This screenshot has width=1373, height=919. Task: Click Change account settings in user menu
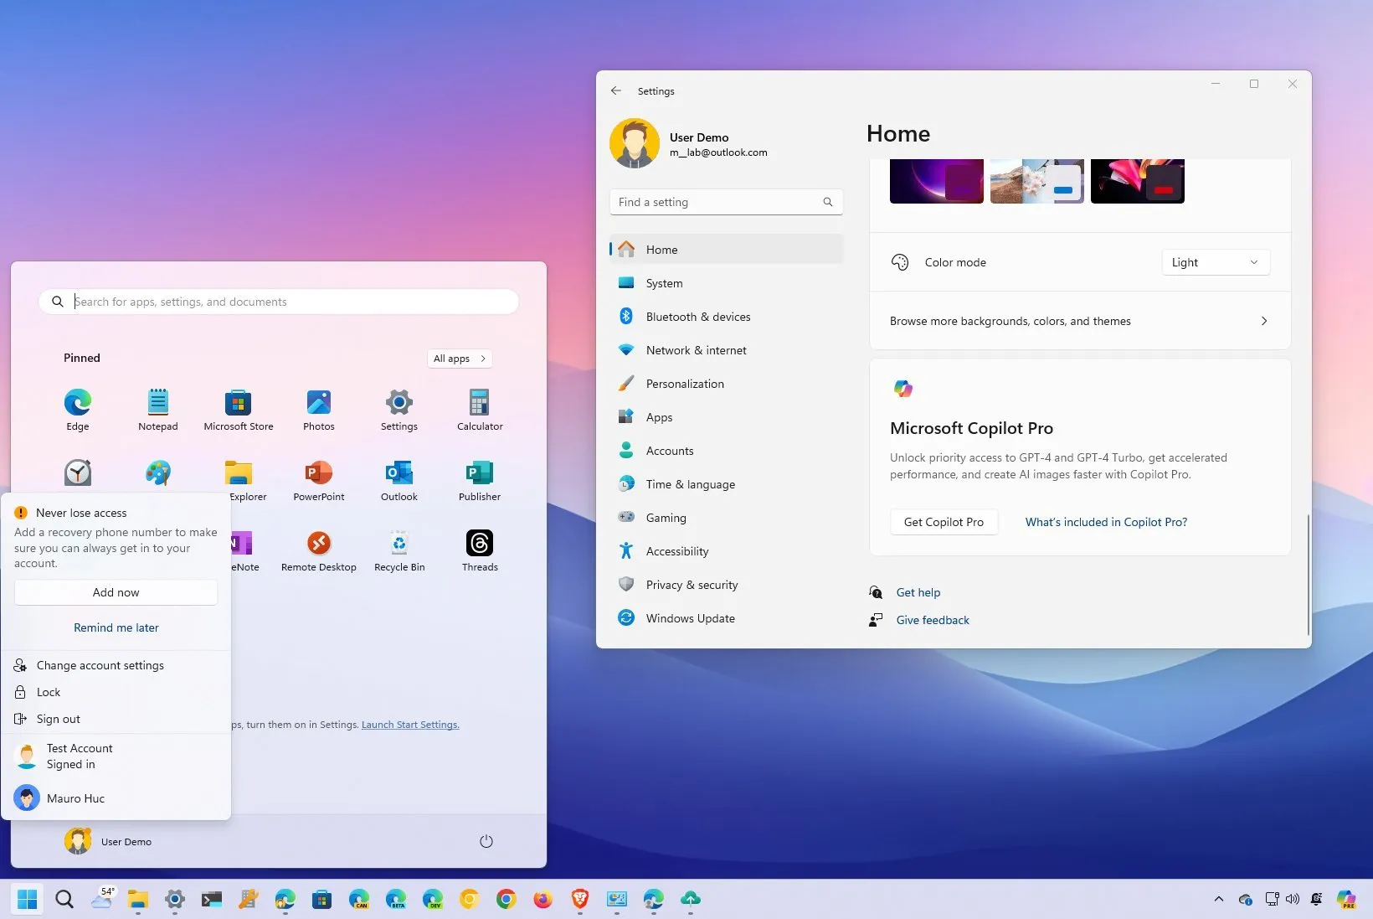click(116, 665)
